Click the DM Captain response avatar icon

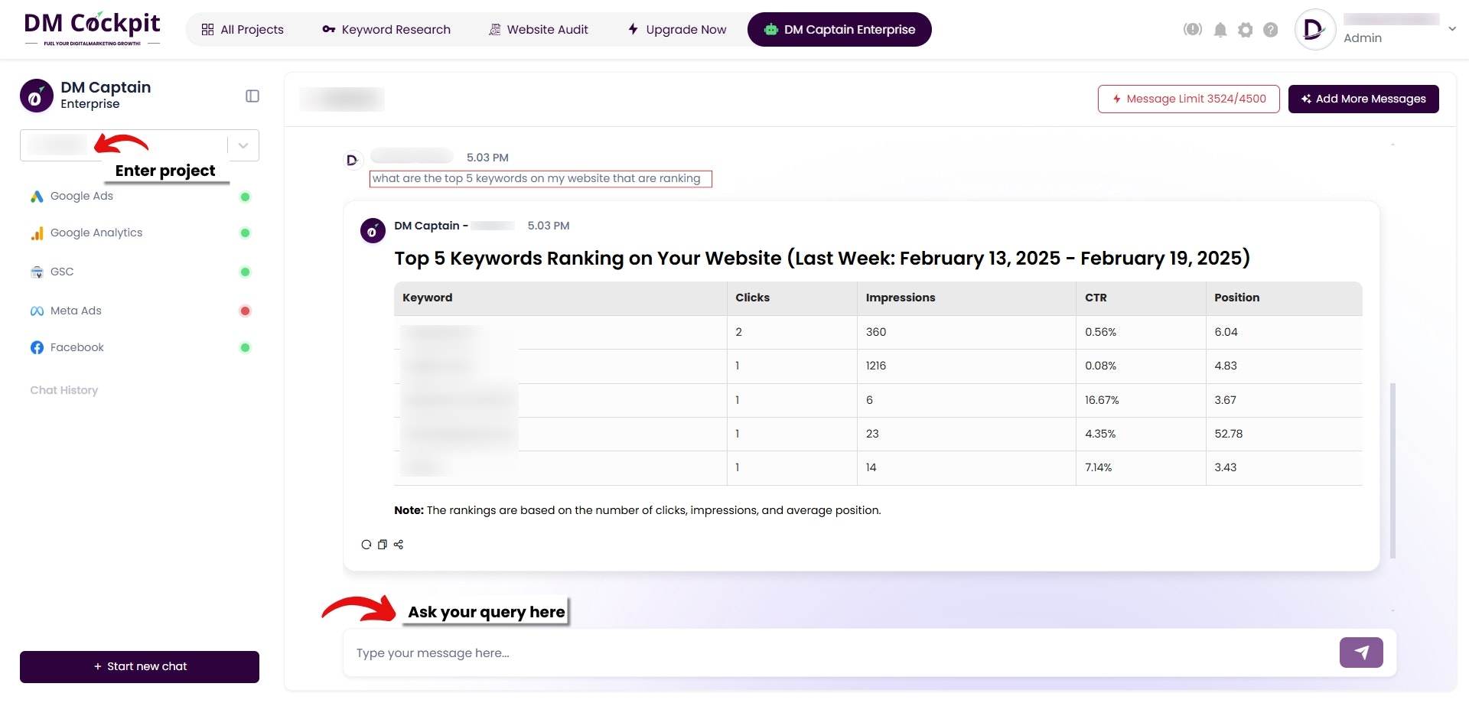373,230
